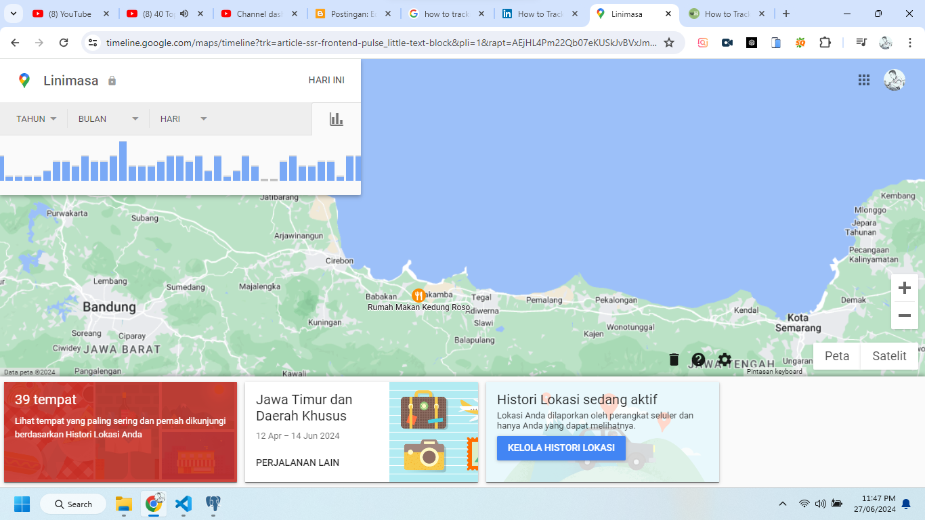Open the Google account avatar
This screenshot has width=925, height=520.
tap(895, 80)
